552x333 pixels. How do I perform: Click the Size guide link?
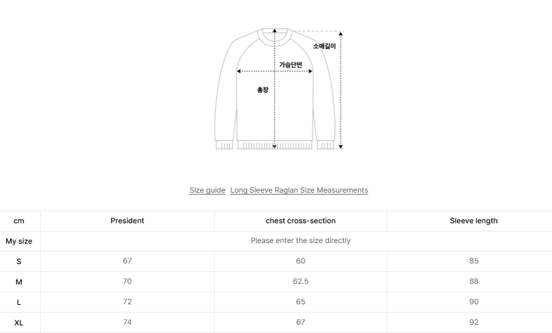coord(207,190)
